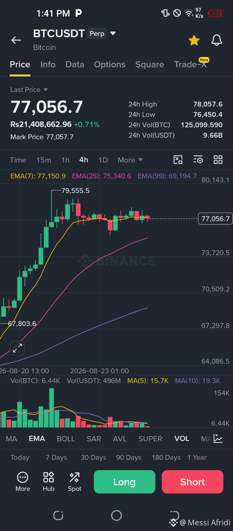Select the MA indicator
Image resolution: width=233 pixels, height=531 pixels.
[11, 439]
